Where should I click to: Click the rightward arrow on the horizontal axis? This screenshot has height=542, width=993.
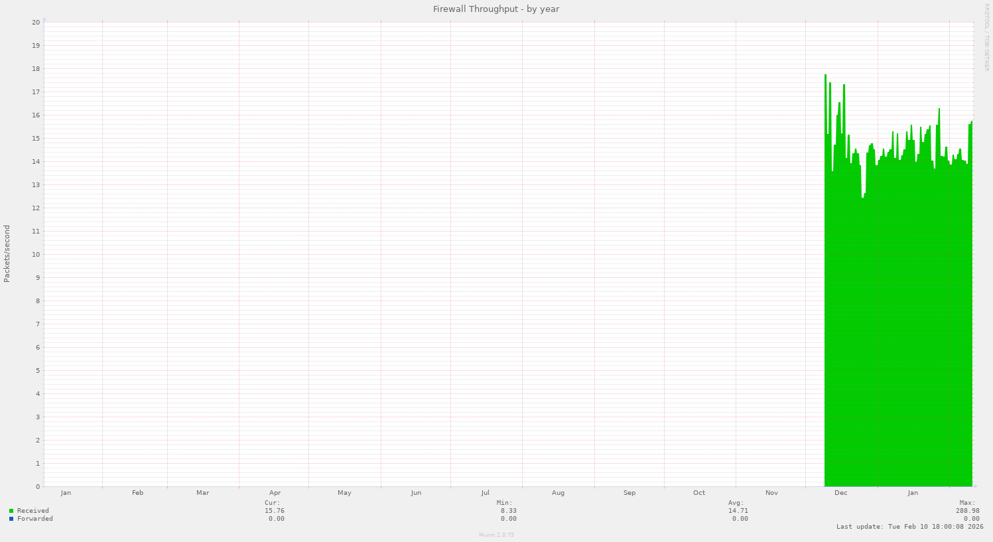click(974, 486)
